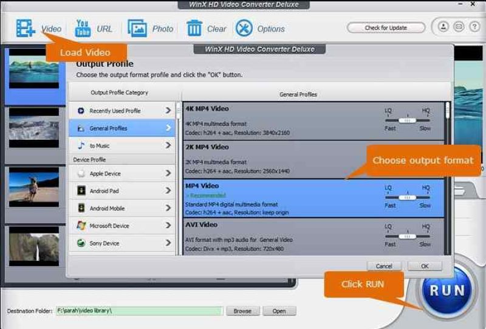Open Options wrench icon
The height and width of the screenshot is (329, 486).
pyautogui.click(x=244, y=29)
